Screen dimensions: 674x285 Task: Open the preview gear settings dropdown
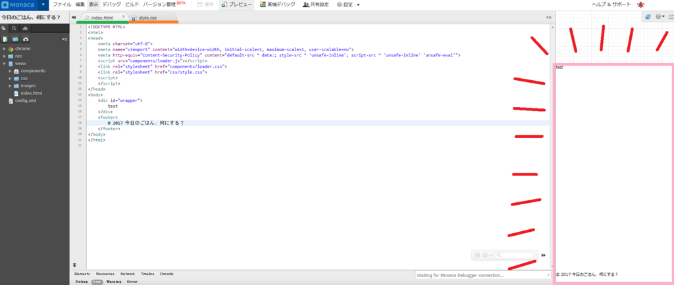(660, 16)
